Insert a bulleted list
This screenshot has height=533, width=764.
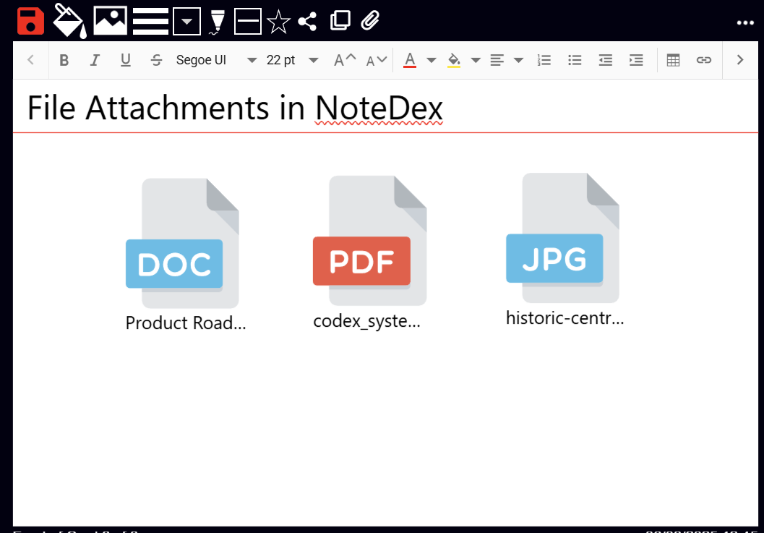click(575, 60)
